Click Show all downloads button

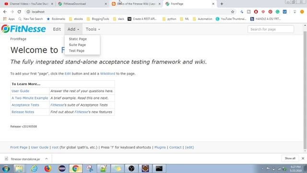290,158
